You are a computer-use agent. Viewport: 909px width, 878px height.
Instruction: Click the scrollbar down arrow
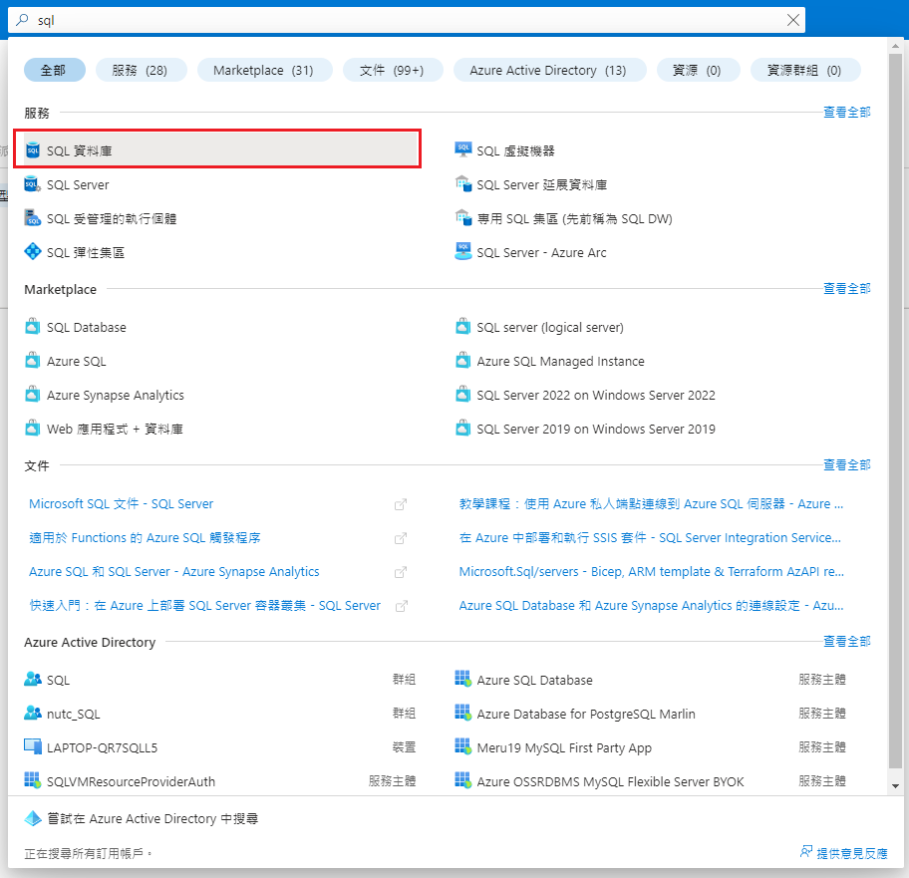click(x=896, y=786)
